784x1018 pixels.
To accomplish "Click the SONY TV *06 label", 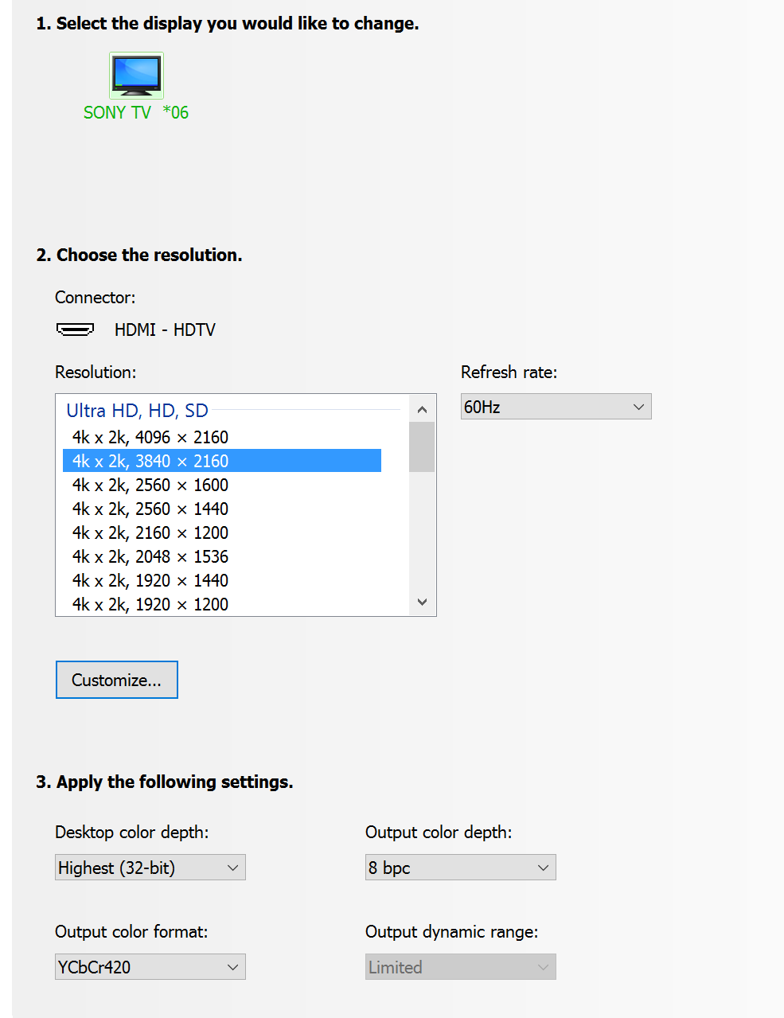I will coord(136,113).
